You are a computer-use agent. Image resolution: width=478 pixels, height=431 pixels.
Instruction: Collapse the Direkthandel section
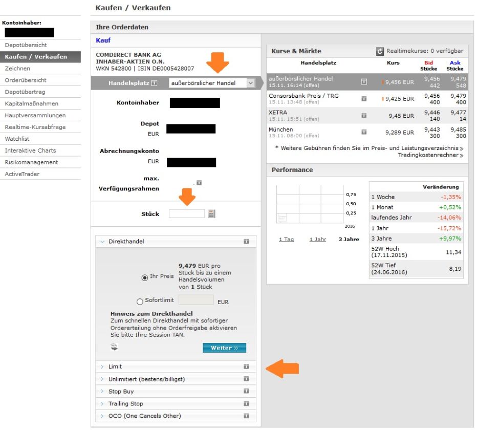[176, 242]
